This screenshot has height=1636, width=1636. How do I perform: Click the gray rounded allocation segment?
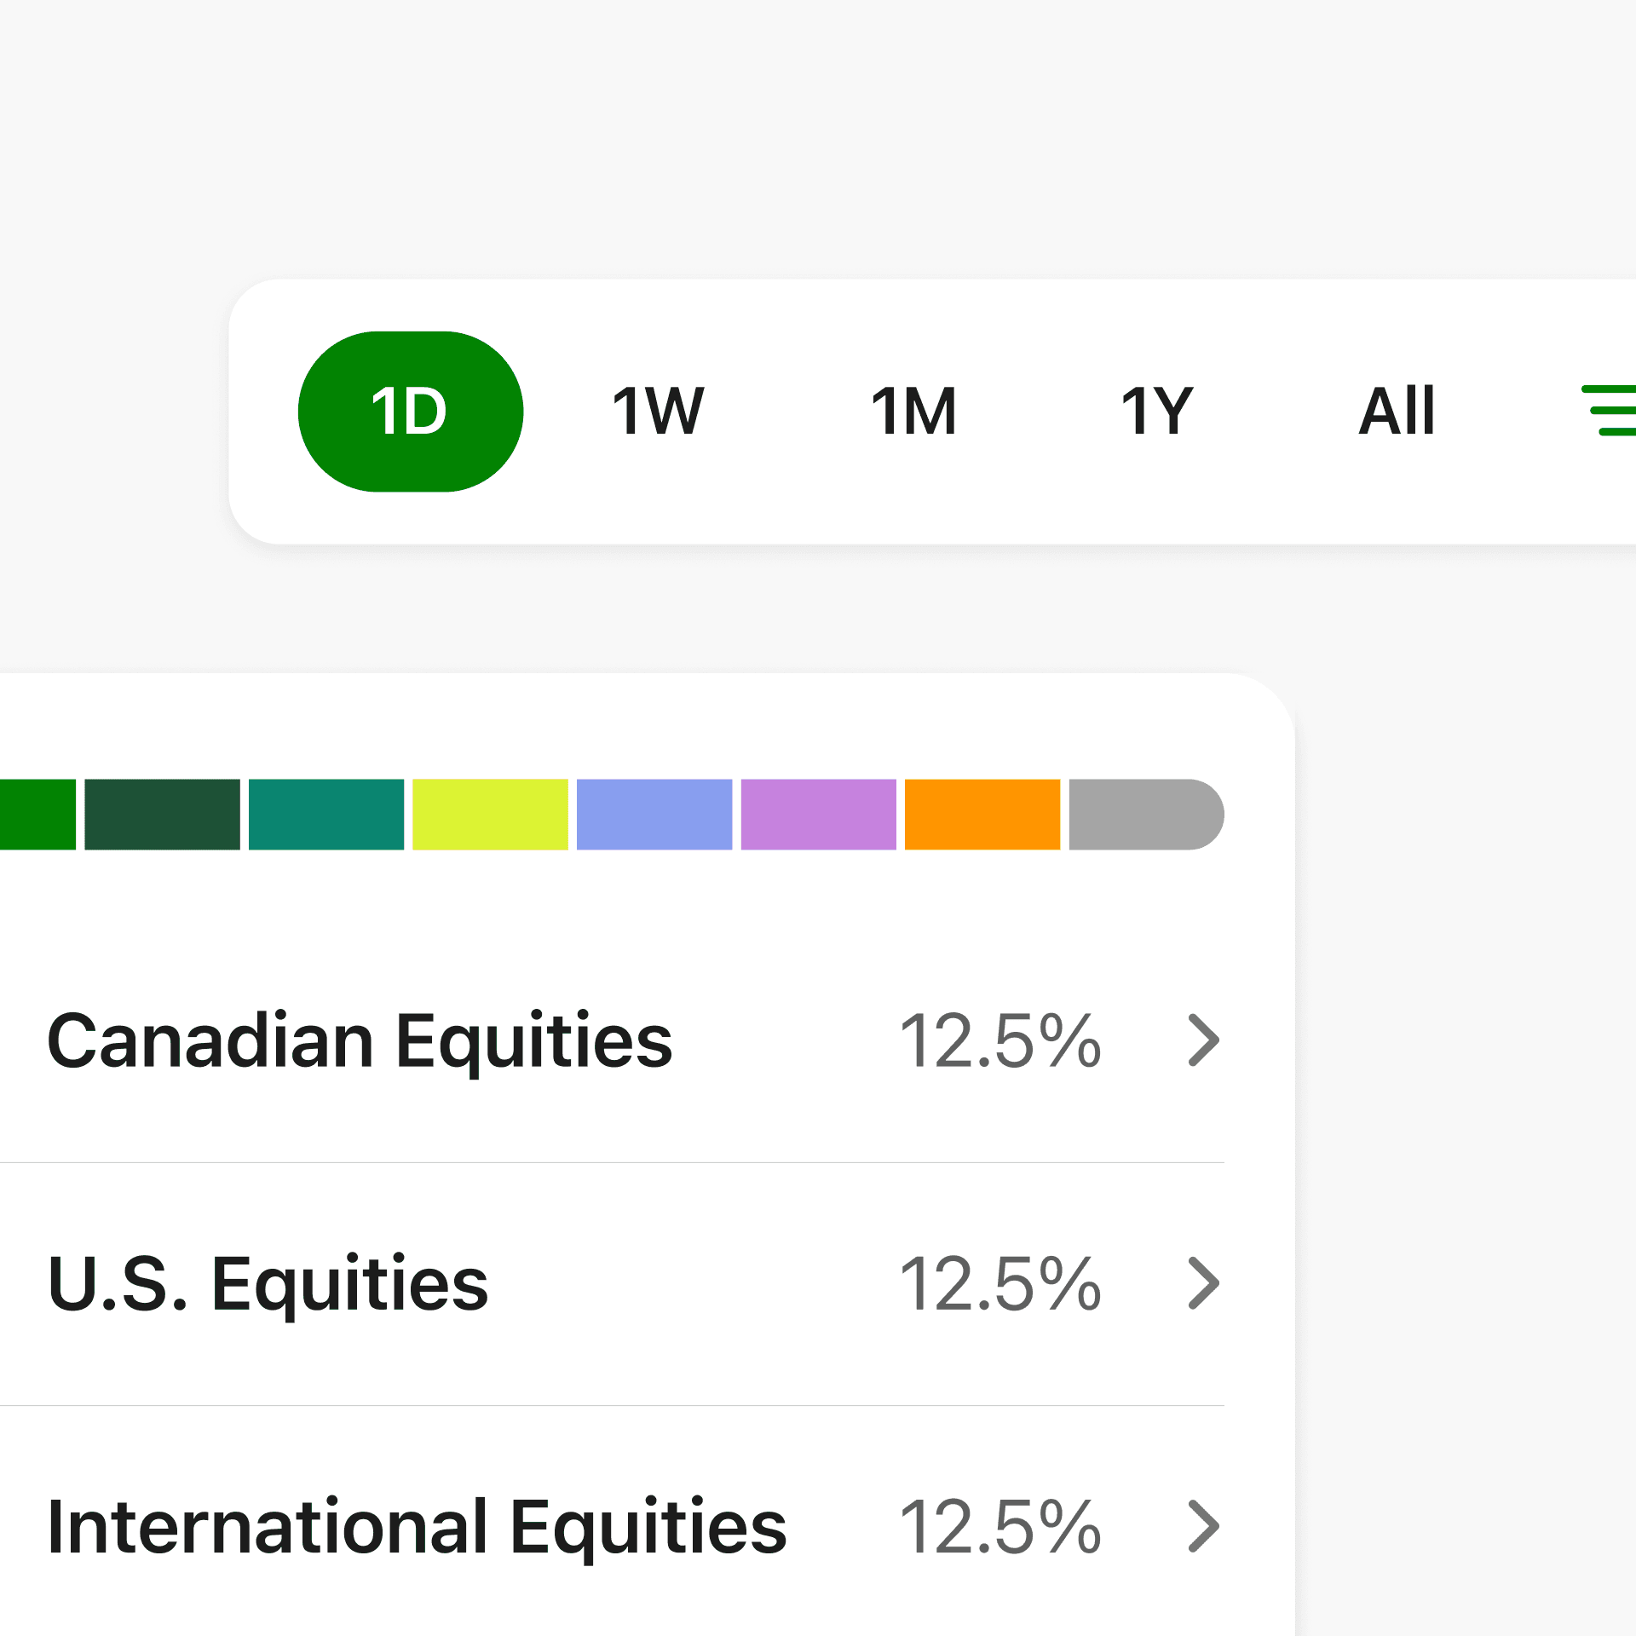pyautogui.click(x=1144, y=815)
